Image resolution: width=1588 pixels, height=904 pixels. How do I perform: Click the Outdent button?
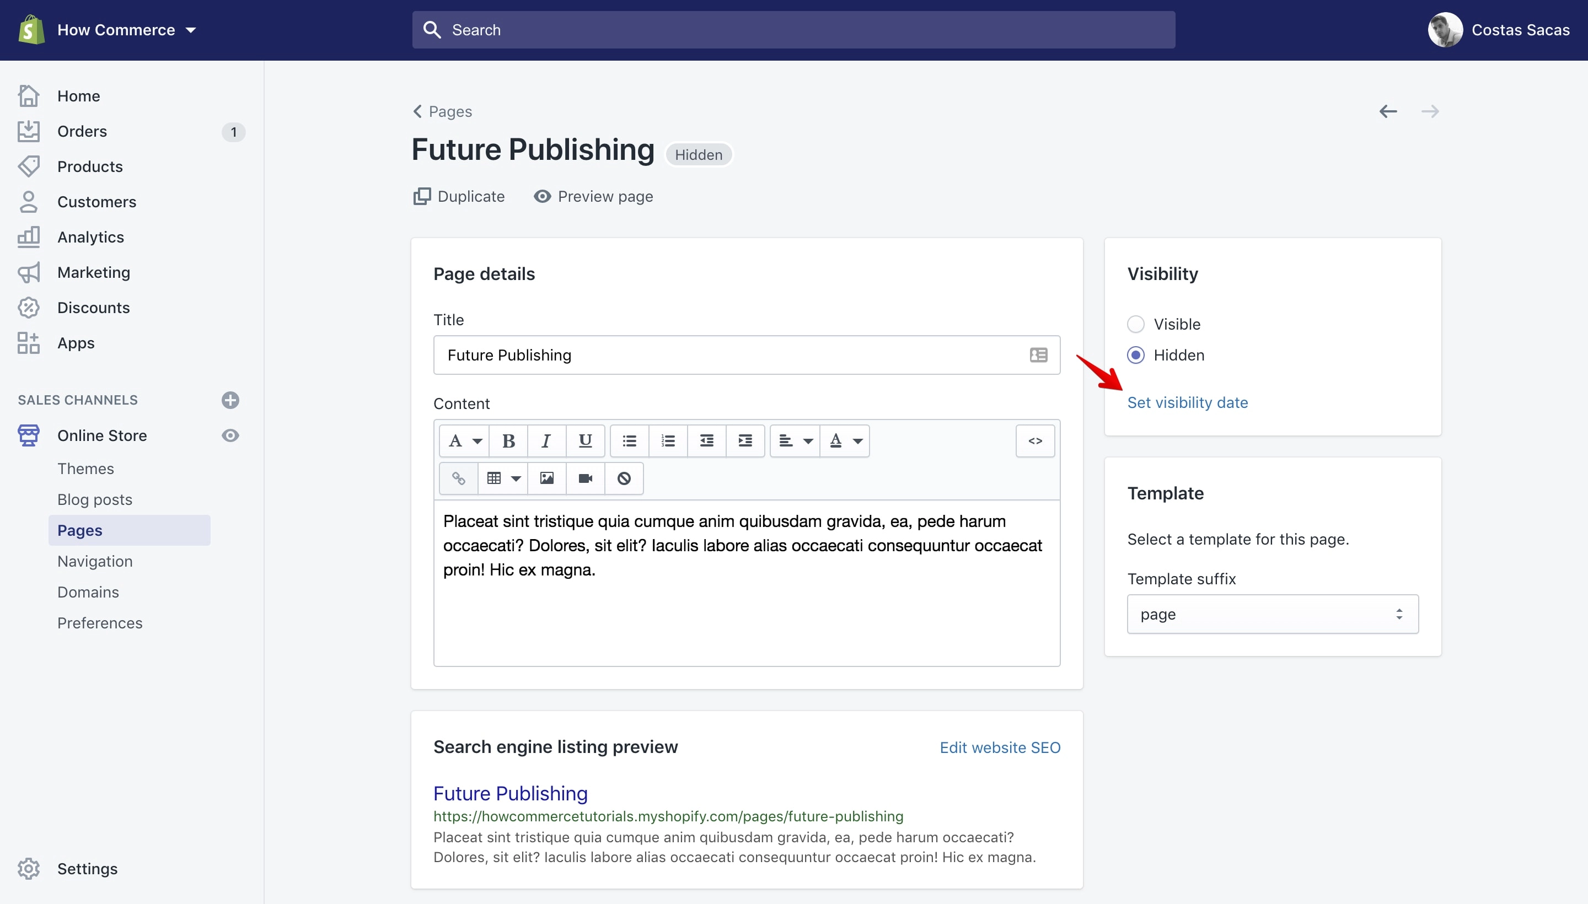point(706,441)
